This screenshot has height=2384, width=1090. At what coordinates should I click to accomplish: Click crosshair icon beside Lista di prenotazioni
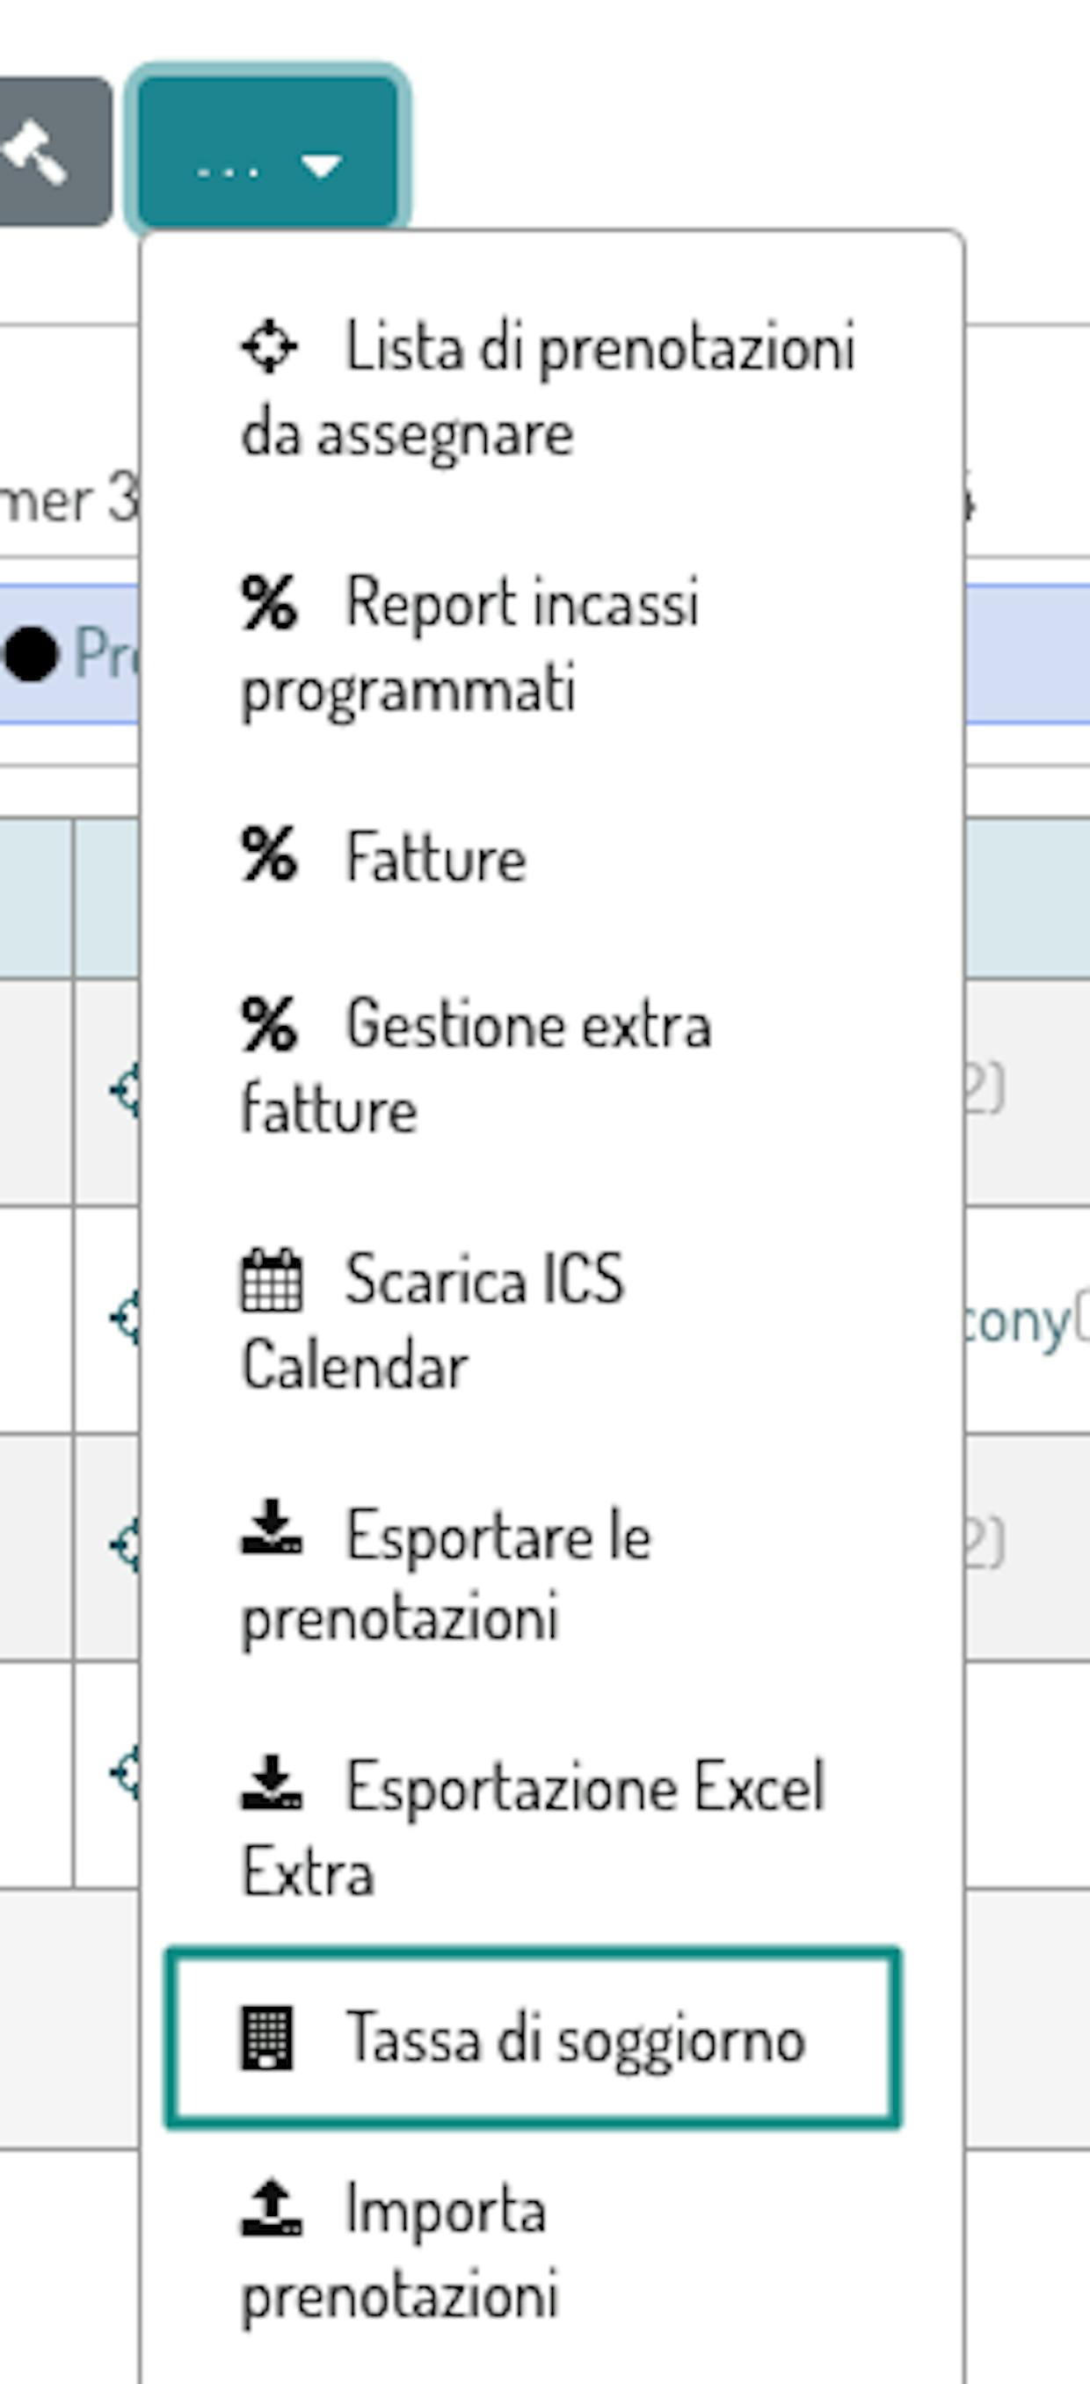coord(269,347)
